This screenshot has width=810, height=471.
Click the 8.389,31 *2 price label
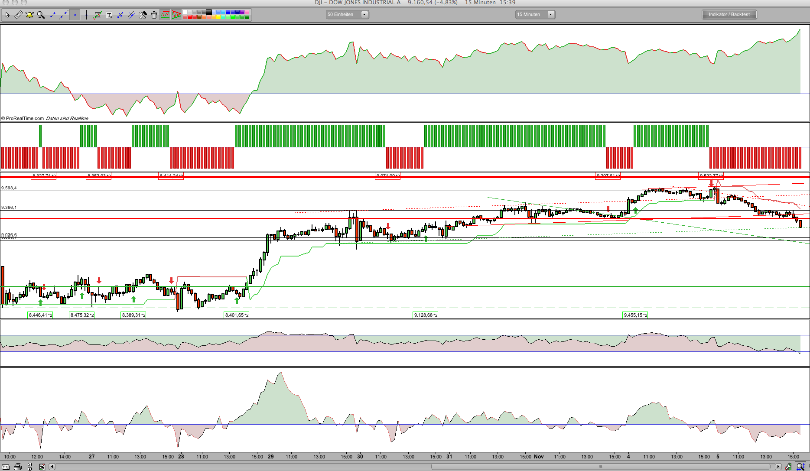tap(133, 315)
